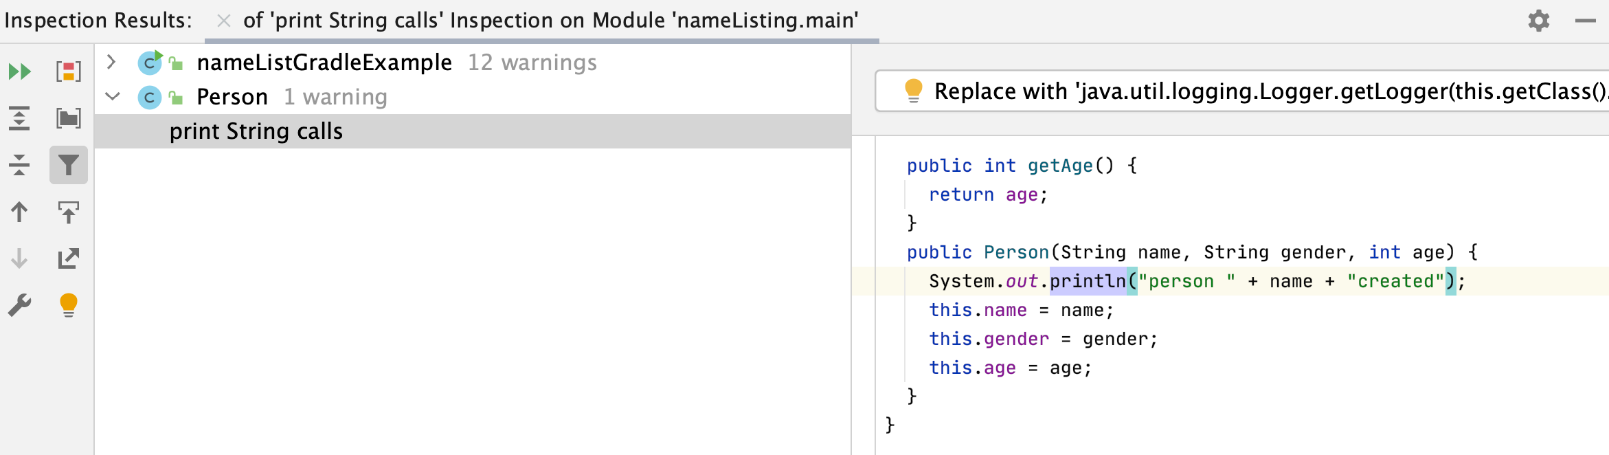Click the highlighted println call in the code
Image resolution: width=1609 pixels, height=455 pixels.
pyautogui.click(x=1088, y=281)
